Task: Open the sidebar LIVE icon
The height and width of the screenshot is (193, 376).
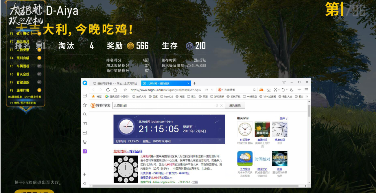Action: point(85,133)
